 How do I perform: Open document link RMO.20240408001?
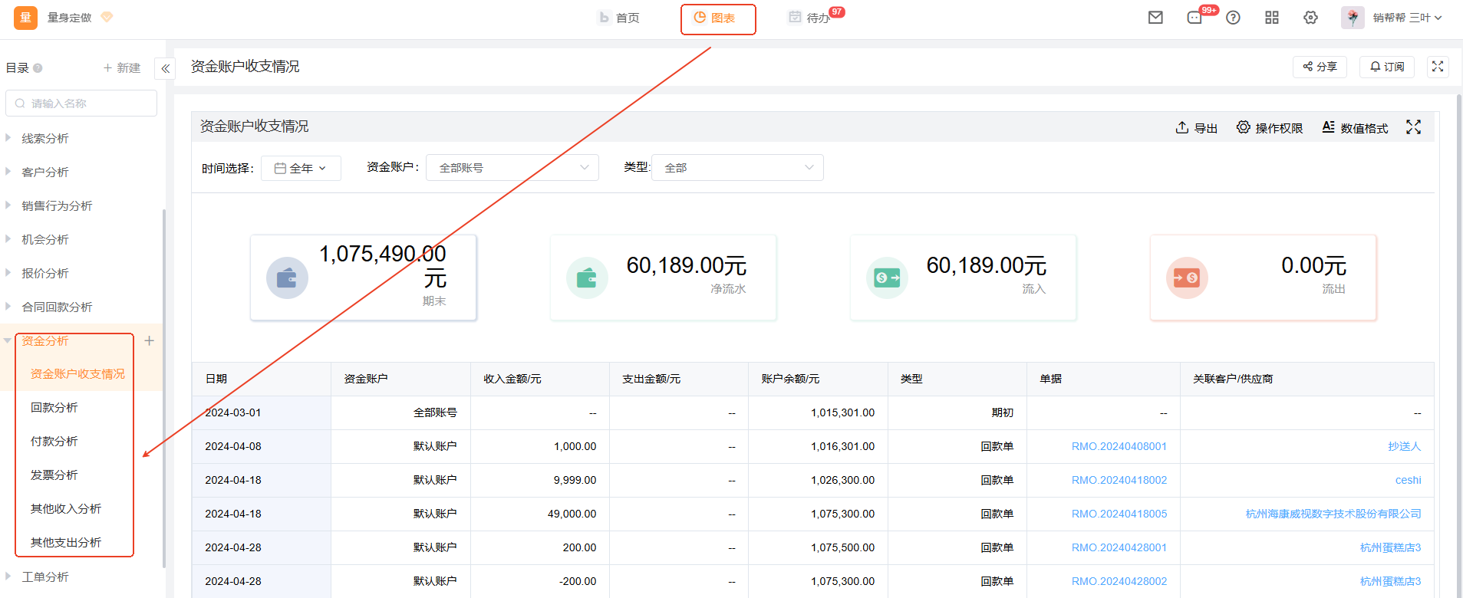[1119, 446]
